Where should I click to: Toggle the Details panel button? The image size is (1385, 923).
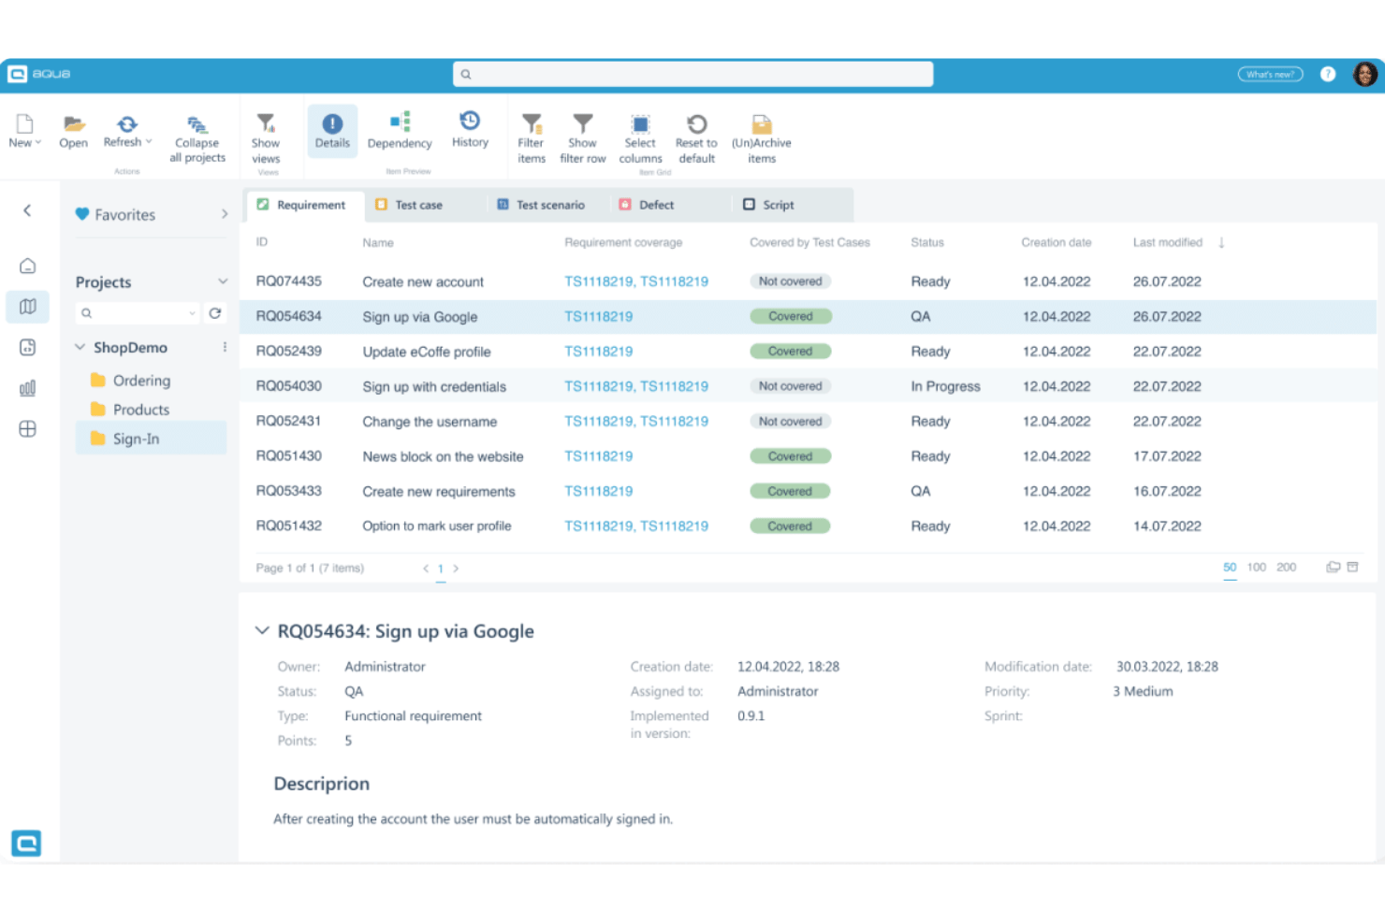(332, 131)
